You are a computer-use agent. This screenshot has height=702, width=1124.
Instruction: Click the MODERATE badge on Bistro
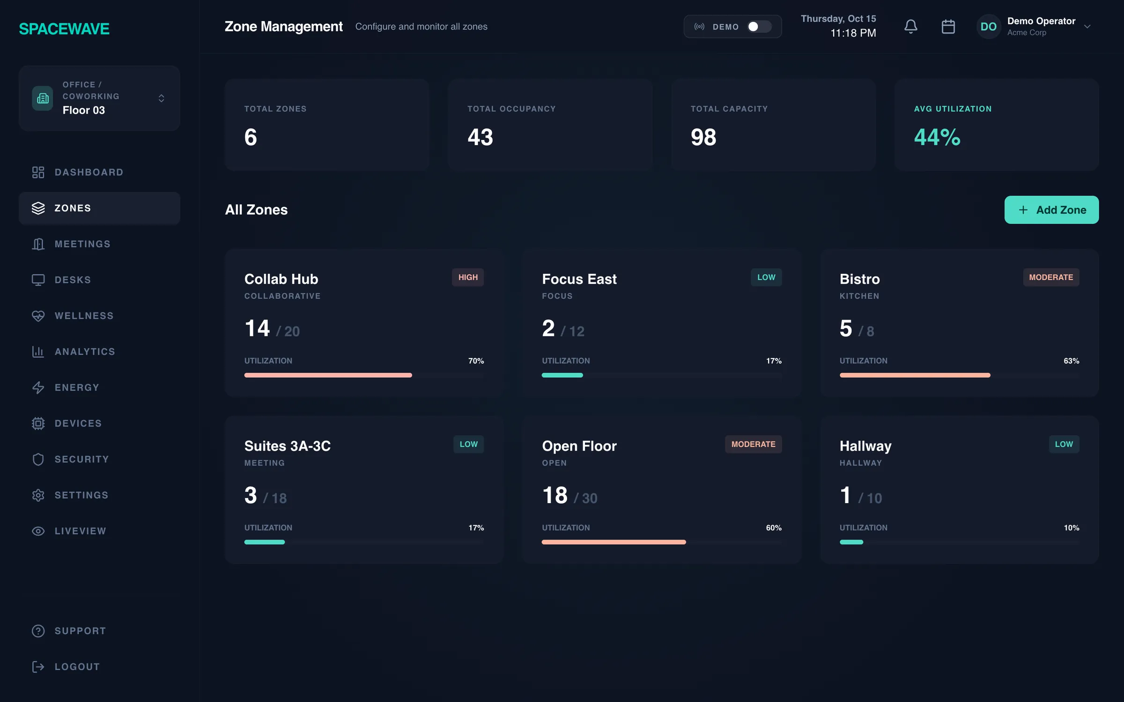1051,277
